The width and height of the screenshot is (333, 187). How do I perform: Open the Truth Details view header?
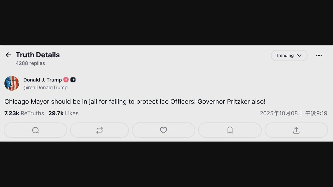tap(38, 55)
